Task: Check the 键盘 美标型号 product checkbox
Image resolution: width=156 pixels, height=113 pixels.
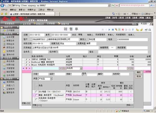Action: coord(36,95)
